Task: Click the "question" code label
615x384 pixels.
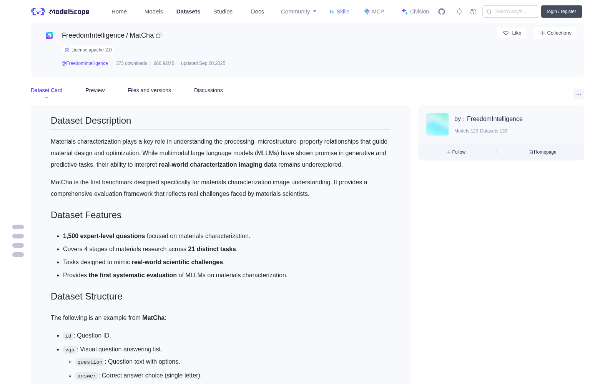Action: pyautogui.click(x=90, y=362)
